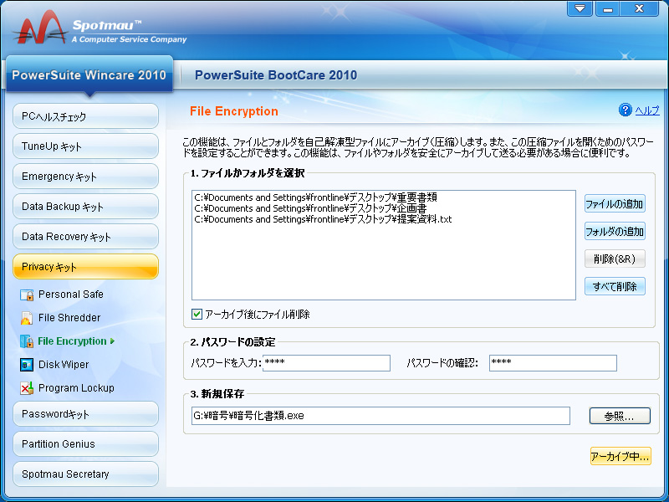Select the 提案資料.txt path in file list
The height and width of the screenshot is (502, 669).
coord(323,219)
